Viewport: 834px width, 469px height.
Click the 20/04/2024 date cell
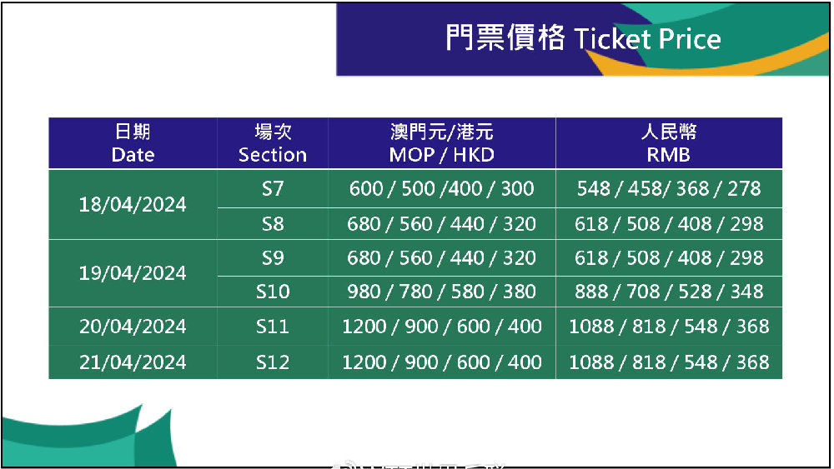[133, 326]
